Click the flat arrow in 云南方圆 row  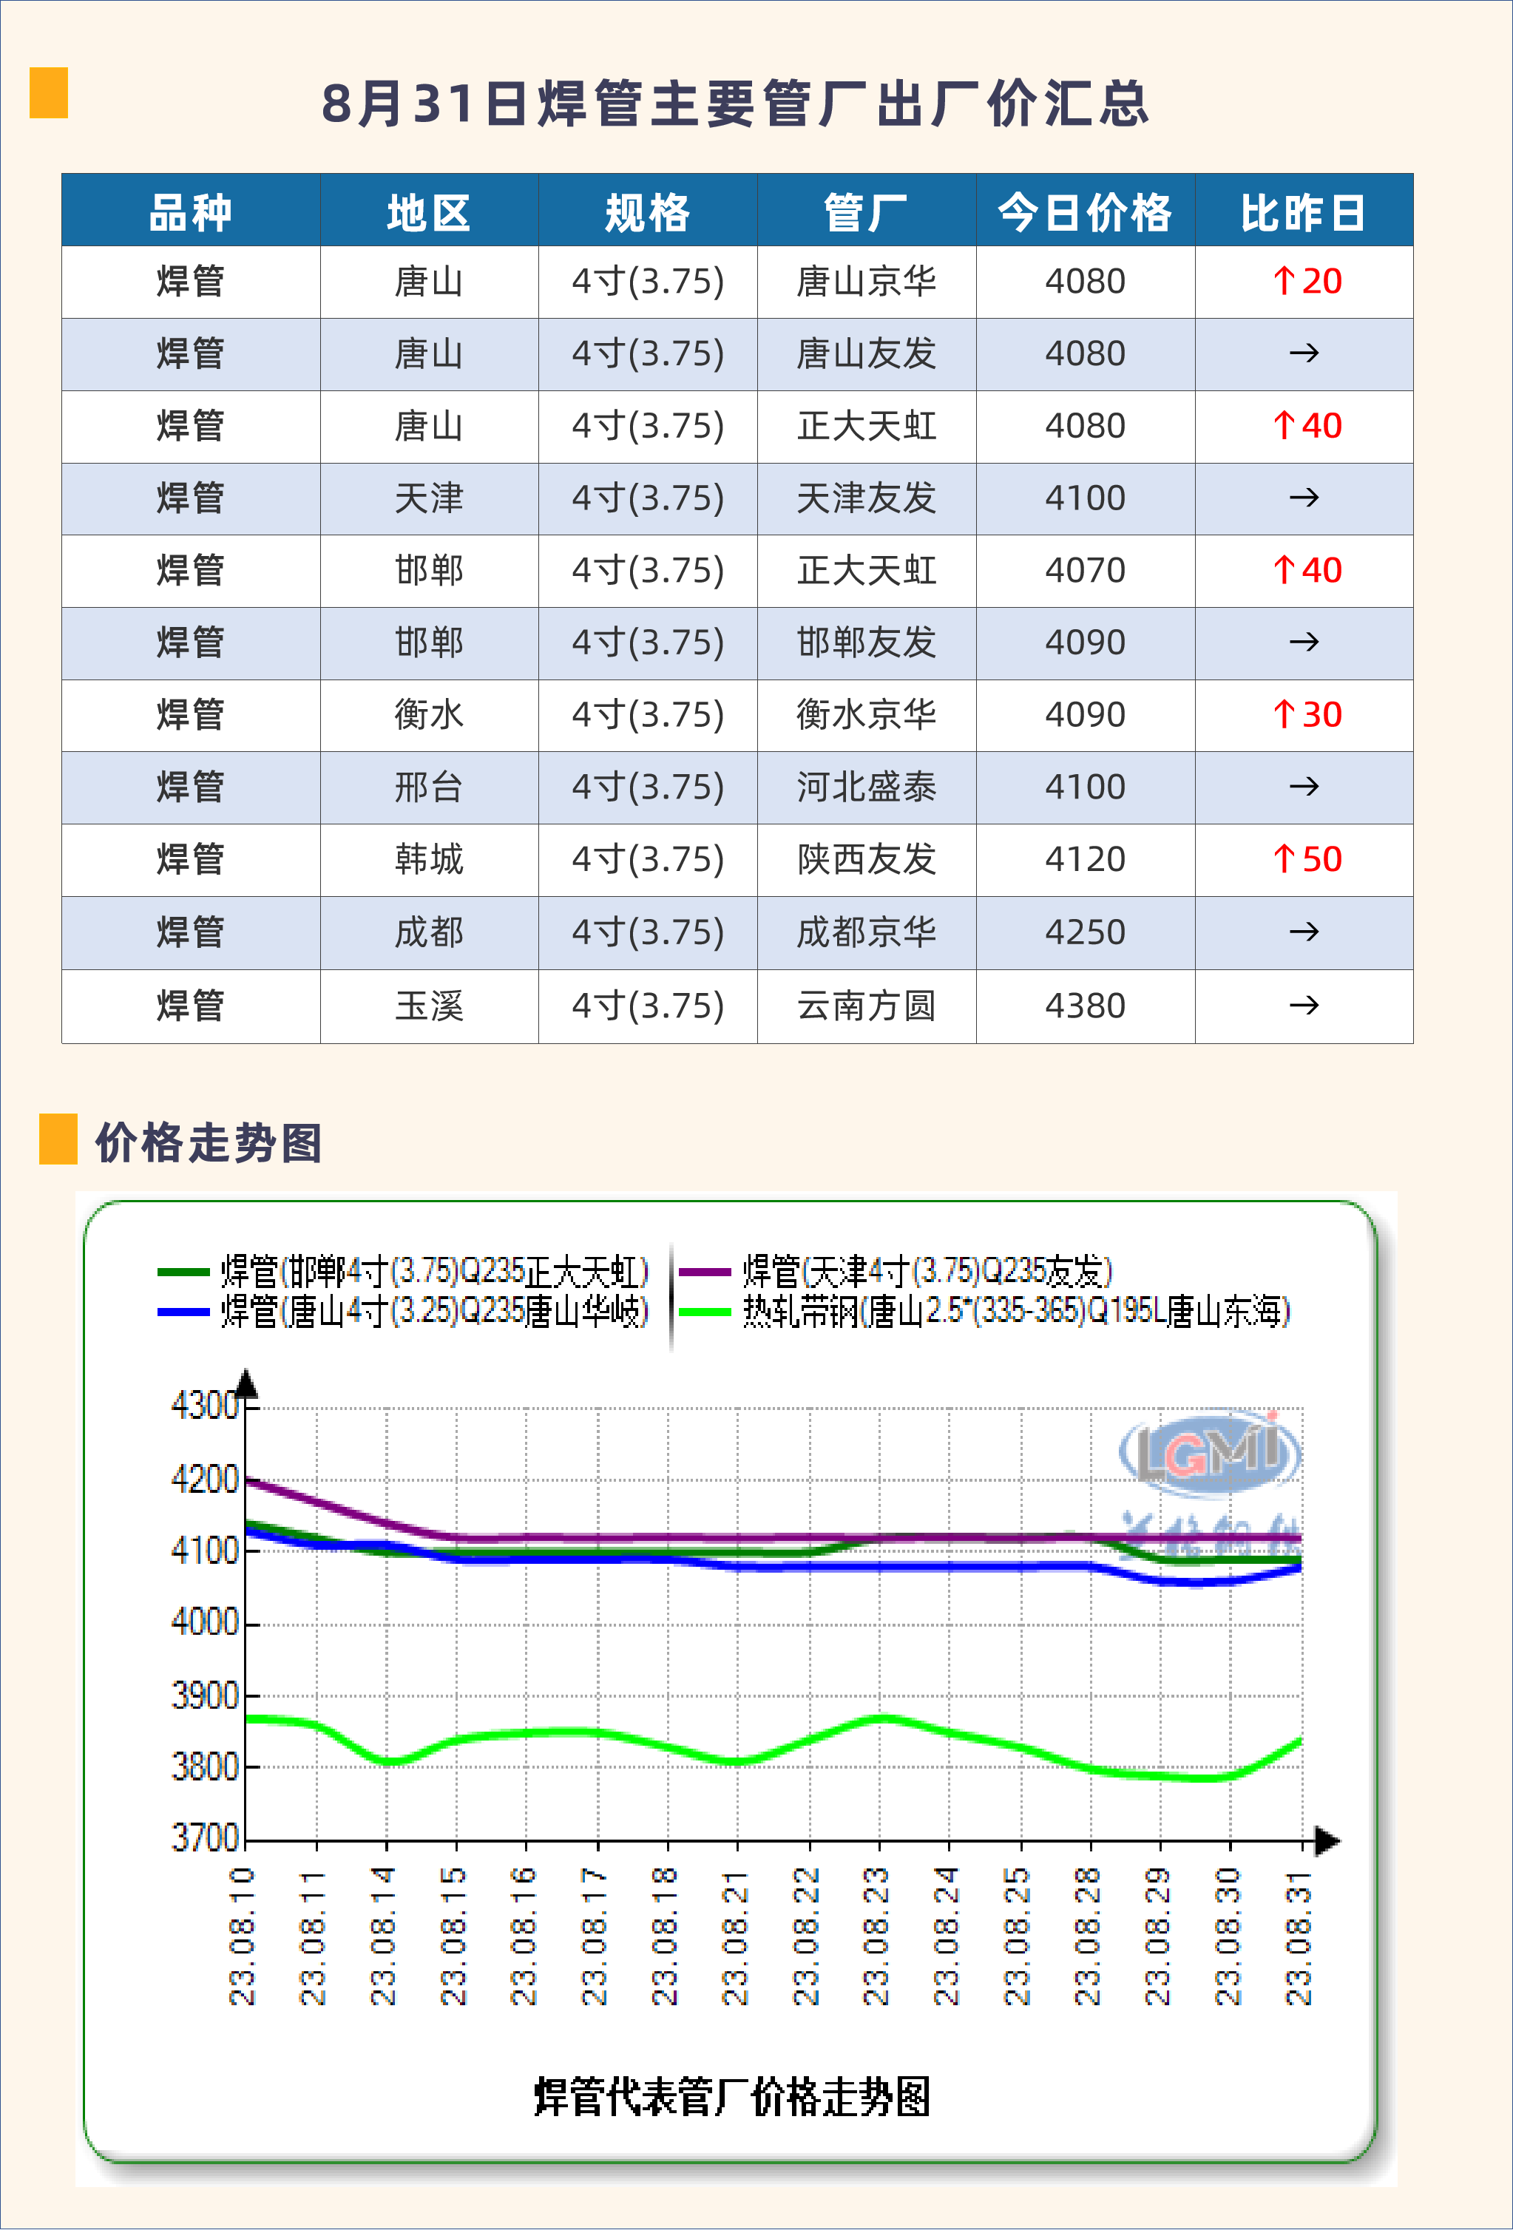point(1303,1006)
